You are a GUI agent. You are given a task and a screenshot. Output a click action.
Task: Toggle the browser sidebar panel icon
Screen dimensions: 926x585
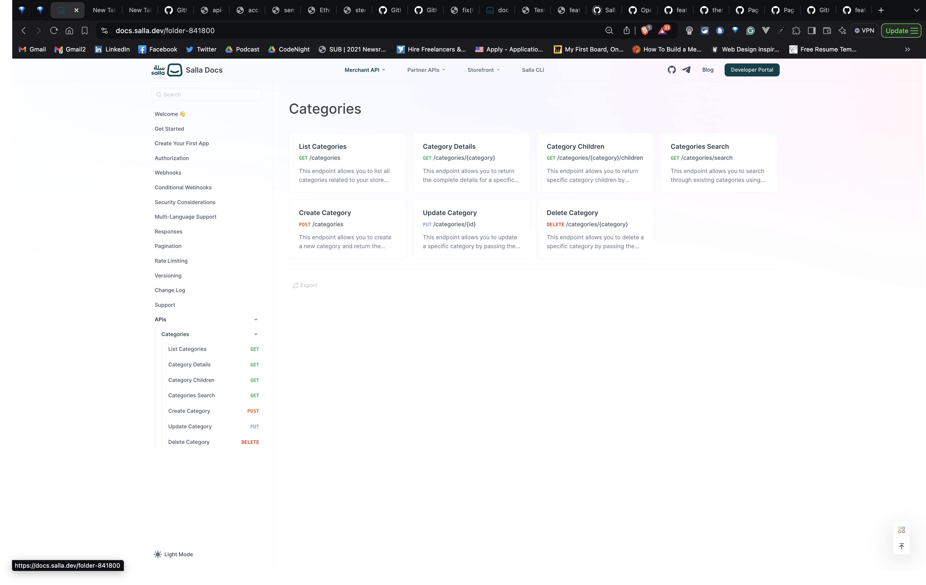pos(812,30)
